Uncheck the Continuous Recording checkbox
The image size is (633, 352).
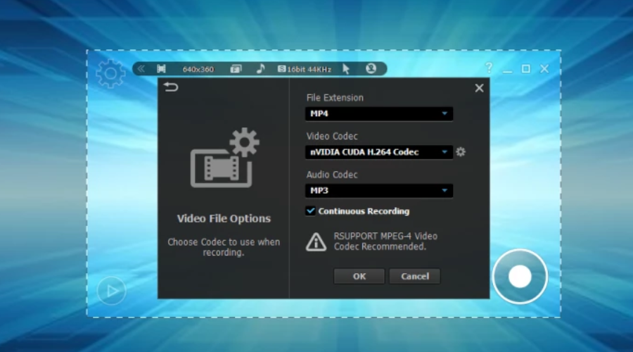tap(310, 211)
